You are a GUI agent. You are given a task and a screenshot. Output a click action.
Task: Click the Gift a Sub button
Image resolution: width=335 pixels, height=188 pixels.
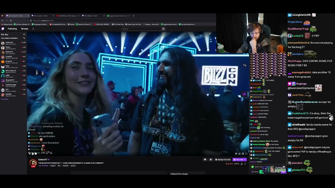(x=239, y=160)
